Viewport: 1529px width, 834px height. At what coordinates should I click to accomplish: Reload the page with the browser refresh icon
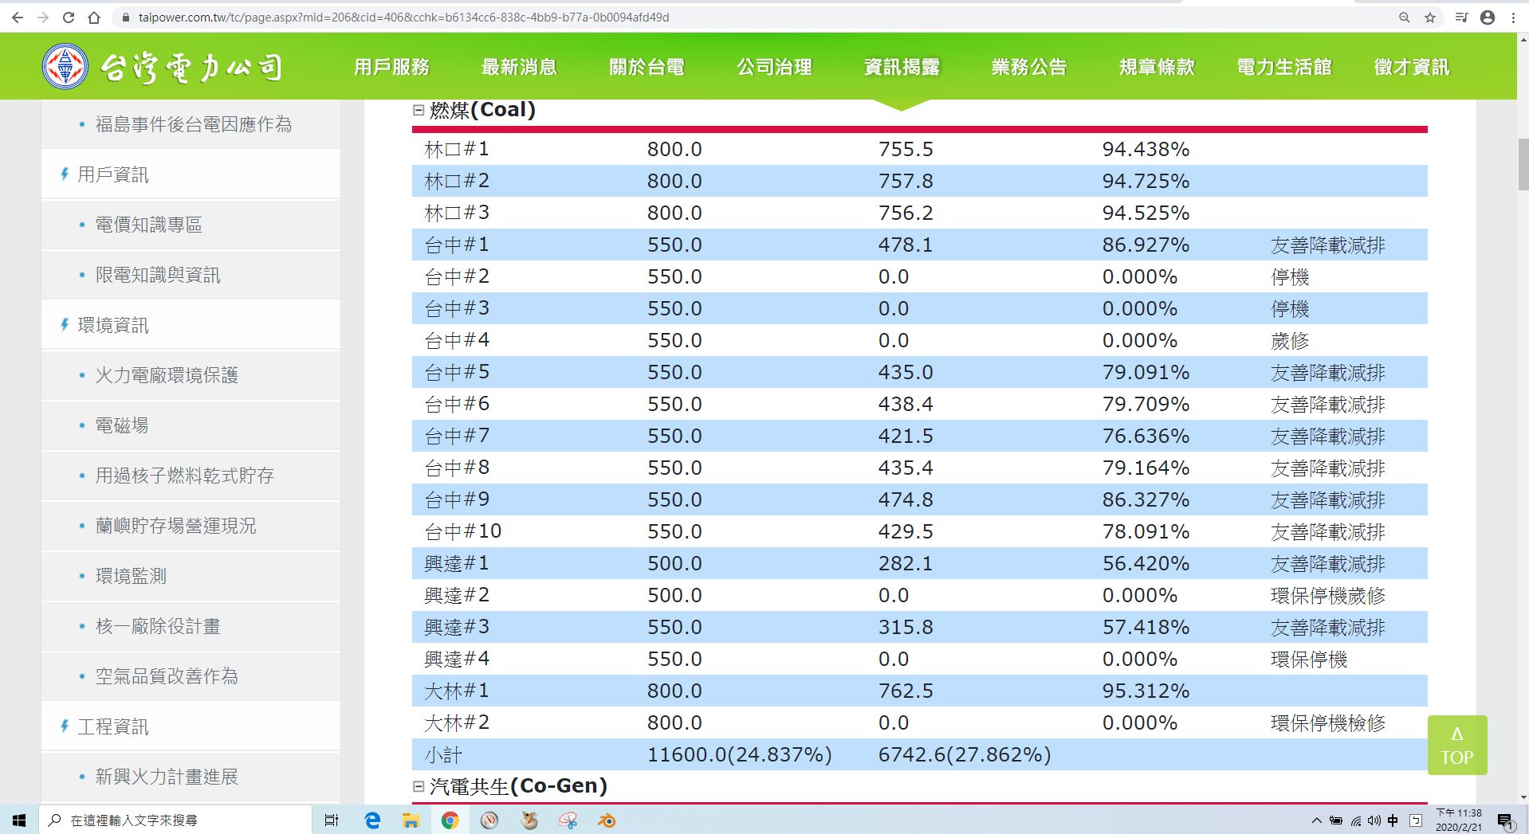pos(69,18)
